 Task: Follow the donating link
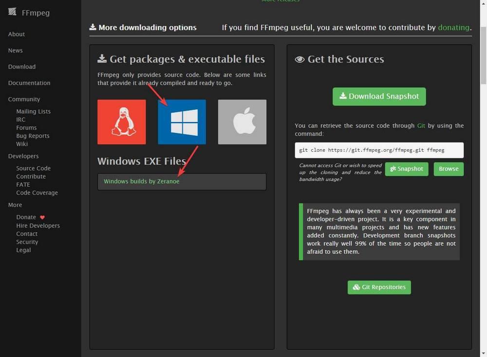pyautogui.click(x=453, y=27)
